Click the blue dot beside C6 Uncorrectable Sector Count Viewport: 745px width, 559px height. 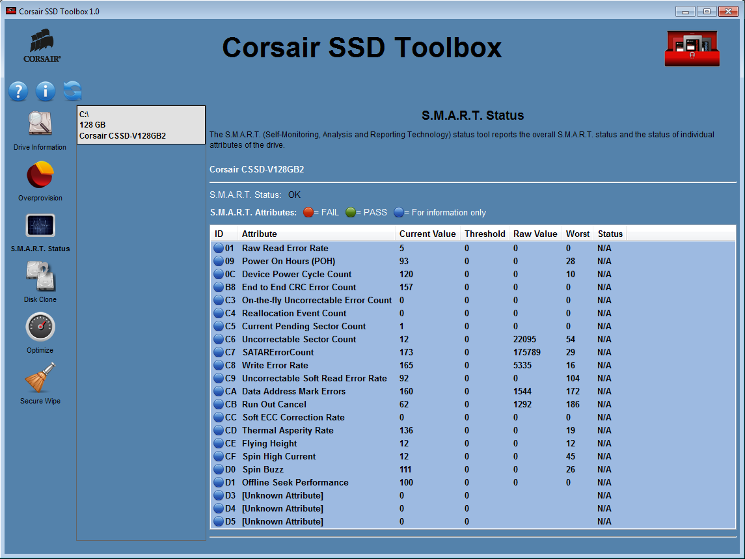click(x=219, y=340)
